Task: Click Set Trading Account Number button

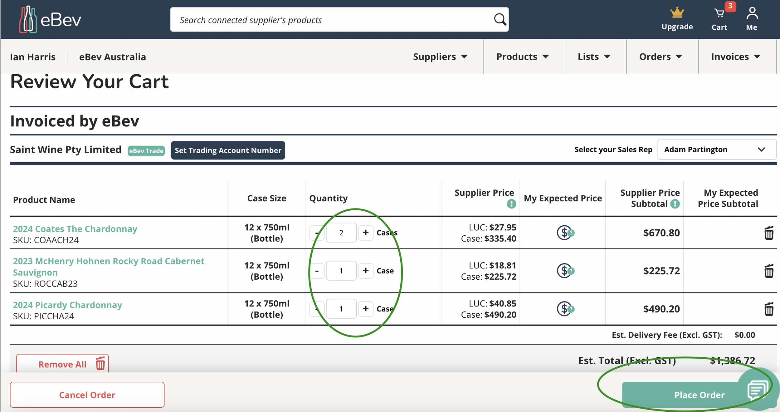Action: pyautogui.click(x=228, y=150)
